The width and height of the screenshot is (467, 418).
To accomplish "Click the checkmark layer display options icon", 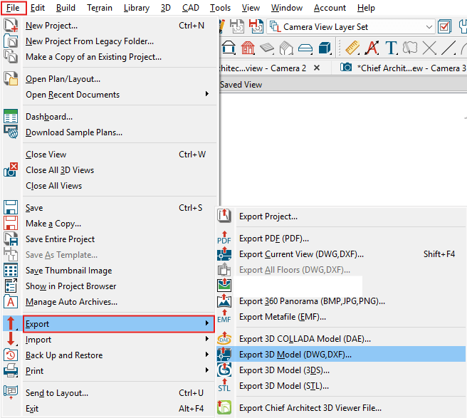I will tap(444, 27).
